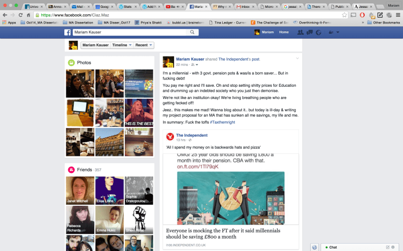Open Facebook messages icon
This screenshot has width=403, height=251.
[x=310, y=32]
